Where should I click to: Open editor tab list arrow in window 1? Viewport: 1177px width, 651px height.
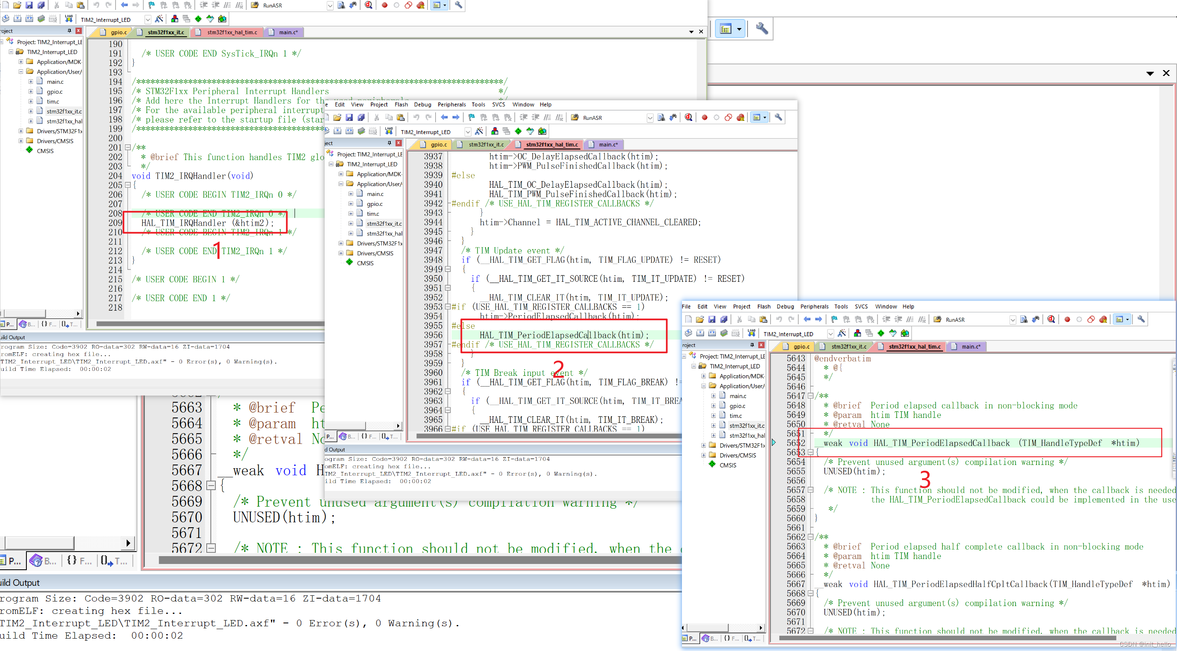coord(691,32)
